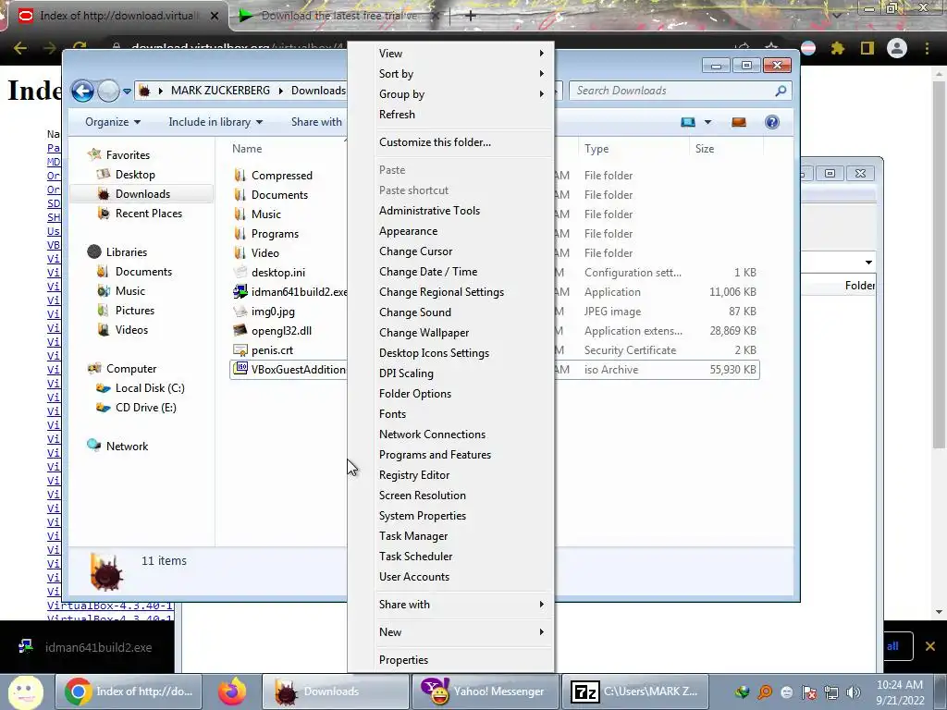Click the clock showing 10:24 AM in taskbar

point(900,685)
